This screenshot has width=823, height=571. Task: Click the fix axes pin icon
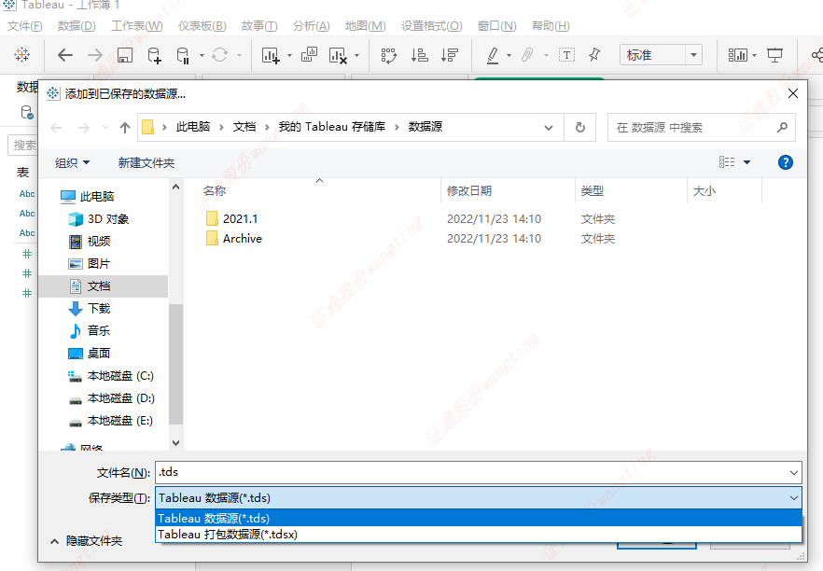(594, 54)
